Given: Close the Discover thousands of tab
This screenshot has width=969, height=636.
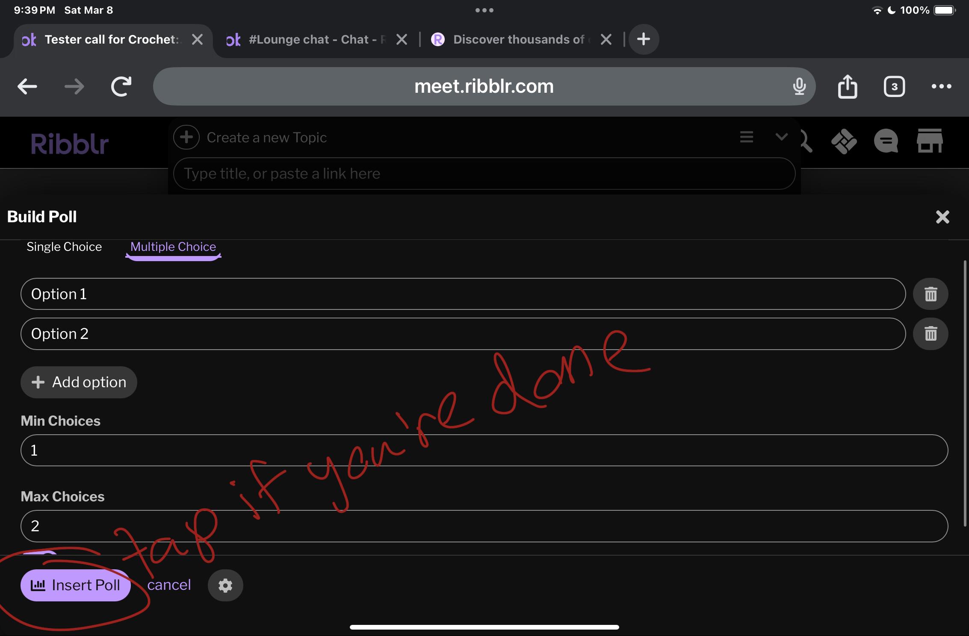Looking at the screenshot, I should click(606, 39).
